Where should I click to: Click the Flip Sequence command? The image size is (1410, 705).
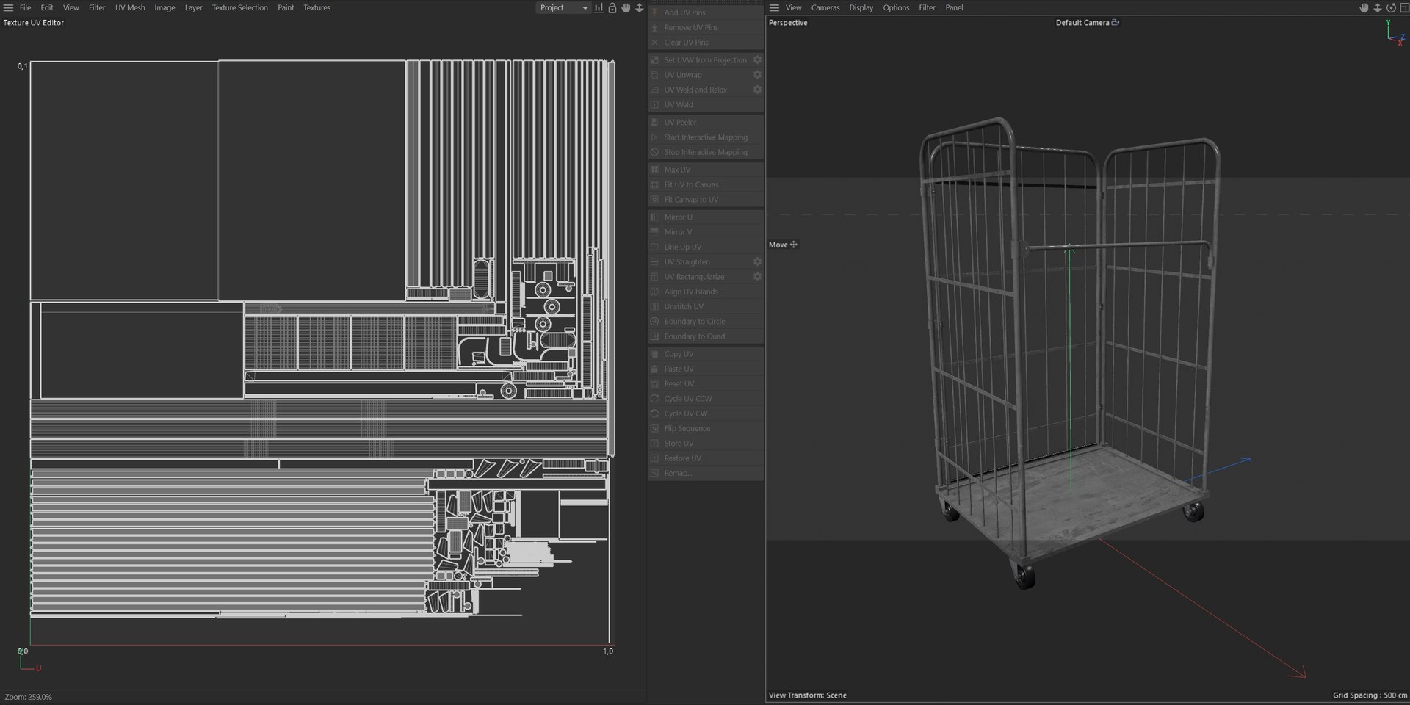706,428
